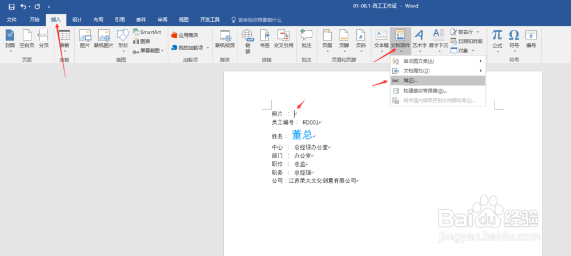Click the Save icon in quick access toolbar

tap(11, 6)
